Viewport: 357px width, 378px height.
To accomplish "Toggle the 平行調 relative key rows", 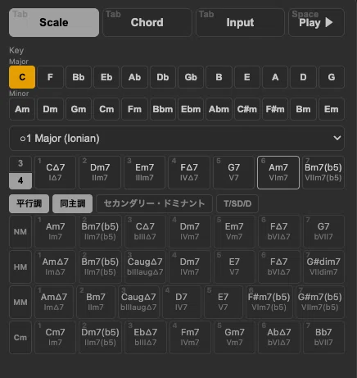I will (29, 203).
